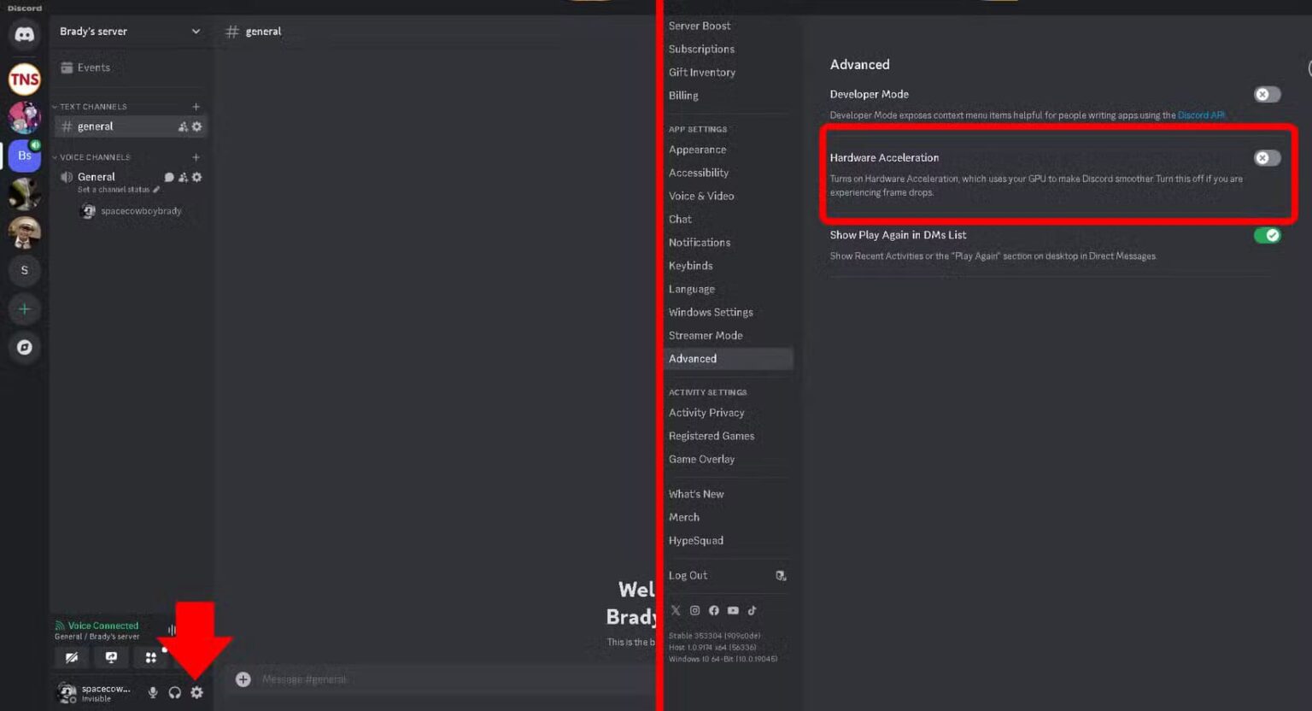Open Explore Discoverable Servers compass icon

pos(25,347)
